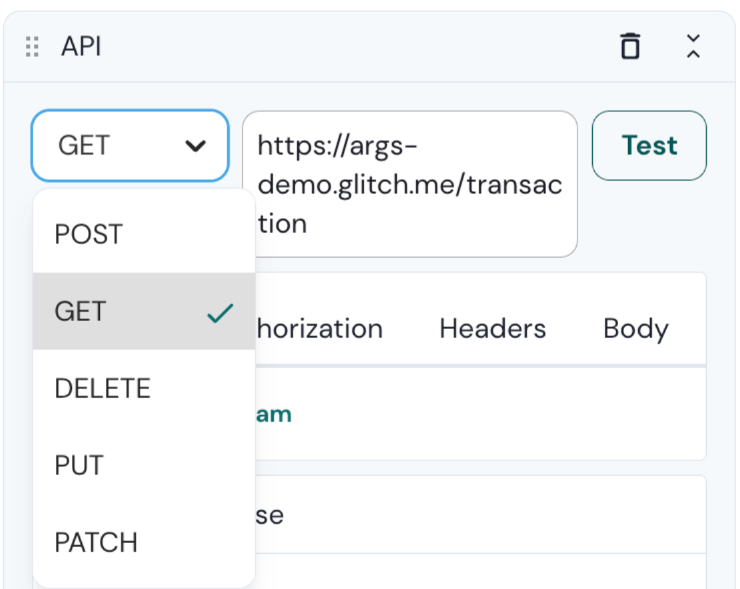Viewport: 740px width, 589px height.
Task: Collapse the API panel using chevrons icon
Action: coord(693,47)
